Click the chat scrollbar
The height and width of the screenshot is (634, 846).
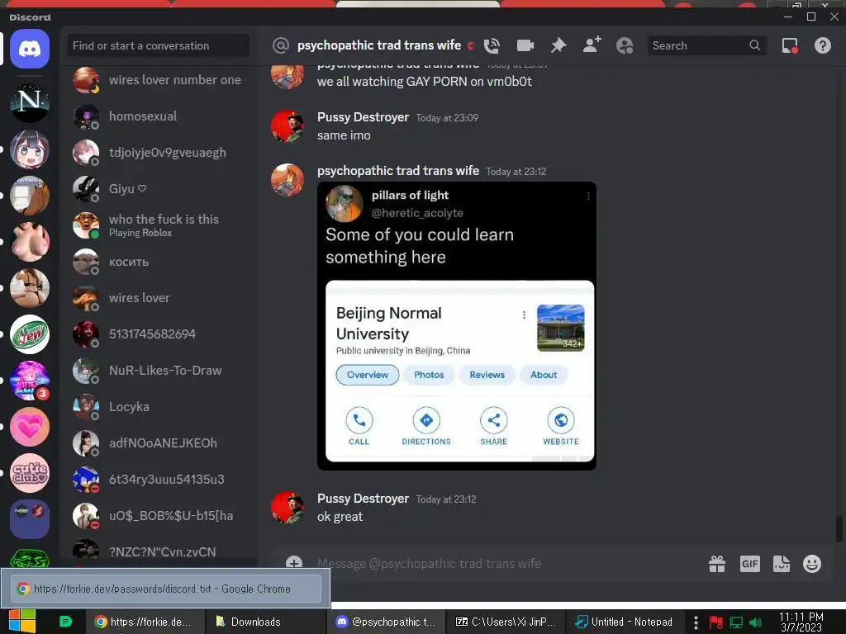pos(839,528)
